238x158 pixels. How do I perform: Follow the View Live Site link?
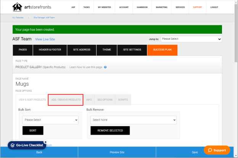point(45,39)
